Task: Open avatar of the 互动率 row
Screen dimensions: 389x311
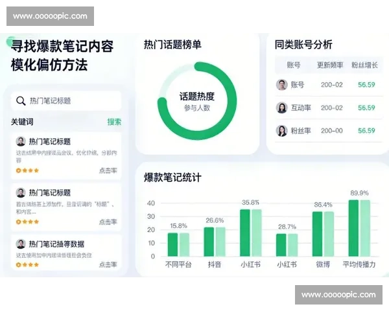Action: pyautogui.click(x=281, y=108)
